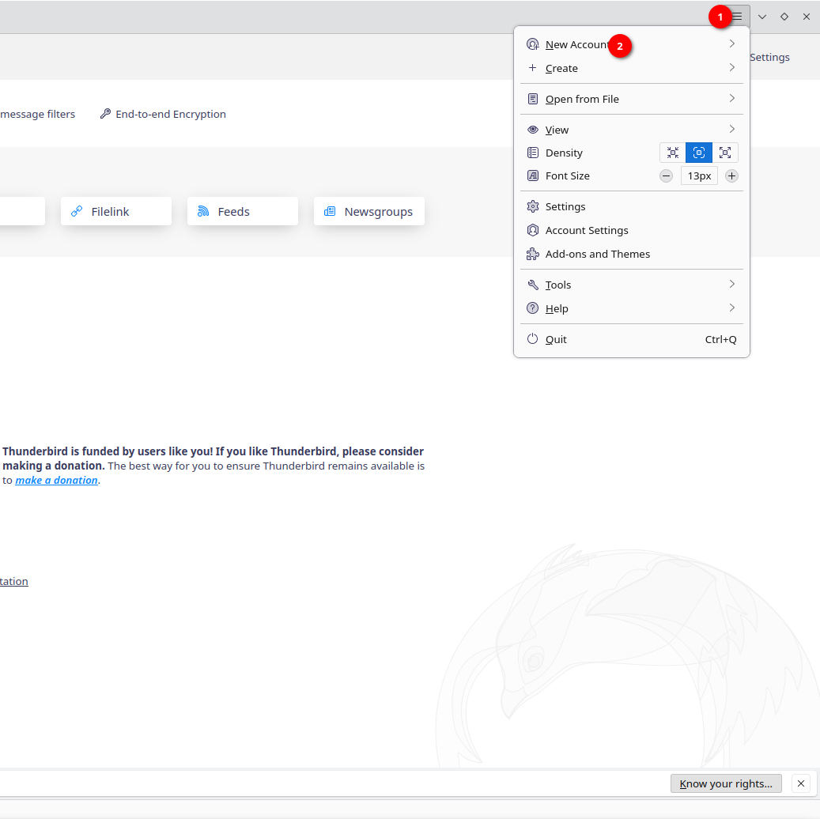
Task: Click the Add-ons and Themes puzzle icon
Action: pos(532,254)
